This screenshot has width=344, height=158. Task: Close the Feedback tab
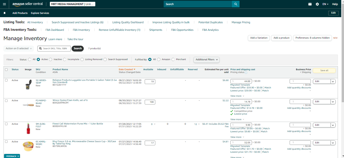18,156
